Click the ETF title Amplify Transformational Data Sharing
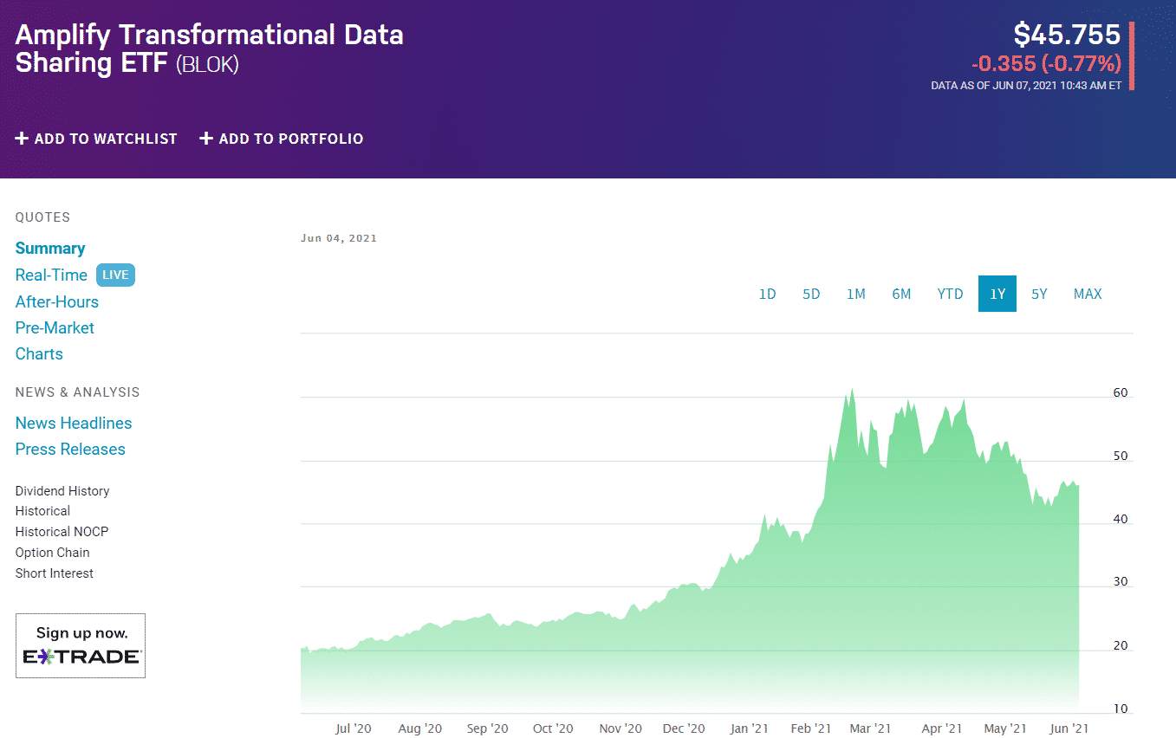1176x738 pixels. point(209,49)
